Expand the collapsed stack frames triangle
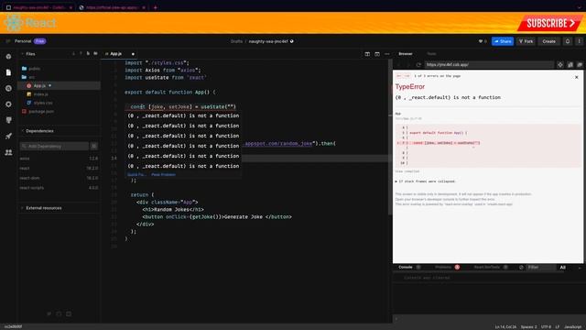The width and height of the screenshot is (586, 330). 396,181
